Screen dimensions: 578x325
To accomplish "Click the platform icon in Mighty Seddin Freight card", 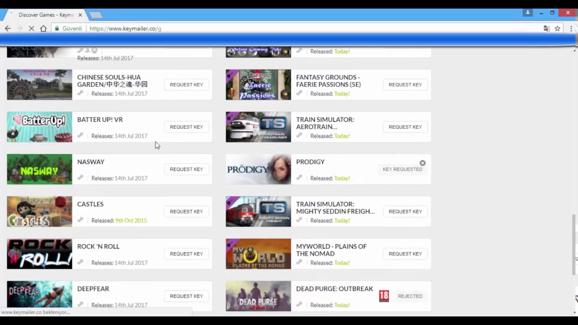I will tap(299, 220).
